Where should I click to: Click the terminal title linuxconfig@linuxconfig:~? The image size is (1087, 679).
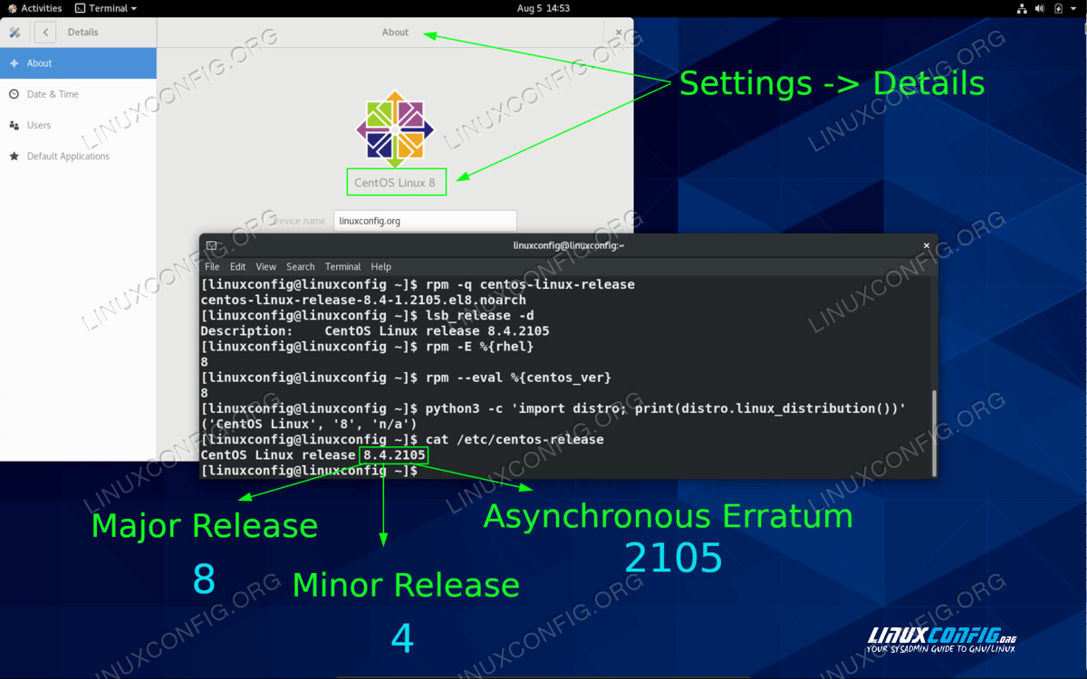click(568, 245)
